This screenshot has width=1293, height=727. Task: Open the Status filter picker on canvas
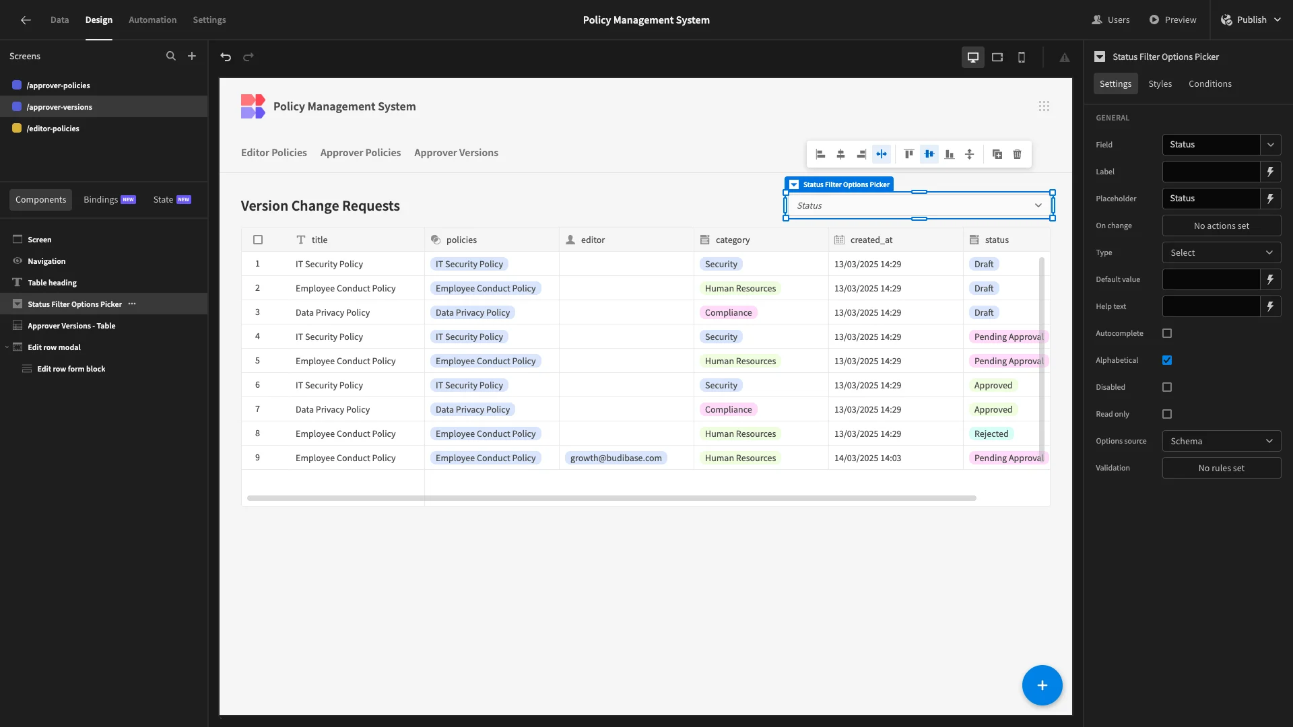[919, 205]
